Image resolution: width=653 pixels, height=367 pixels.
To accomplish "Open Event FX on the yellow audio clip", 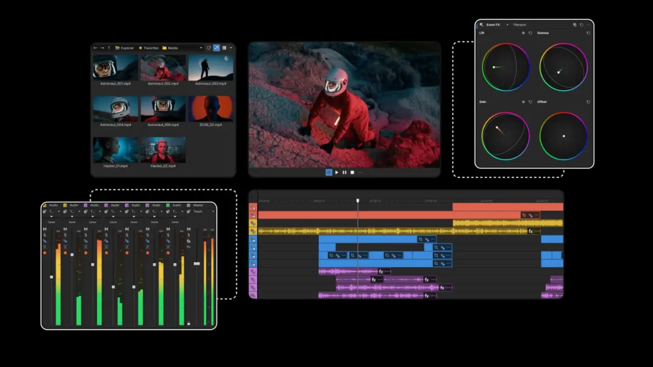I will tap(531, 231).
